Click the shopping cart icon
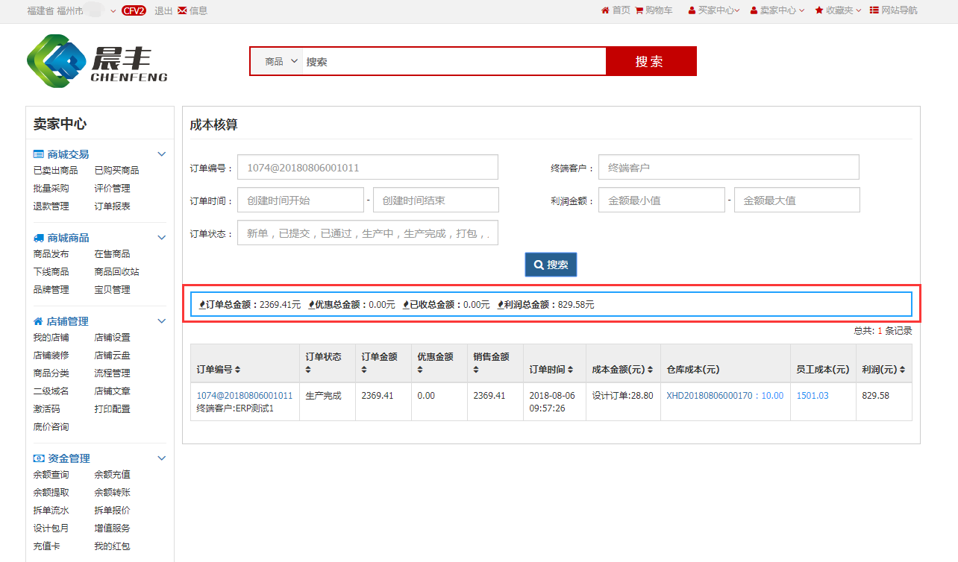 tap(639, 10)
